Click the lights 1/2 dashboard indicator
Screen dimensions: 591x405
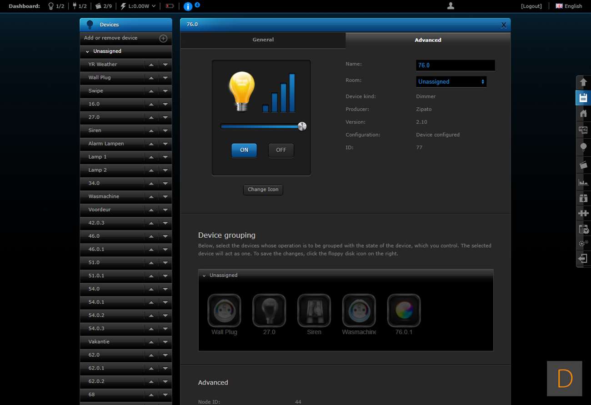(56, 6)
